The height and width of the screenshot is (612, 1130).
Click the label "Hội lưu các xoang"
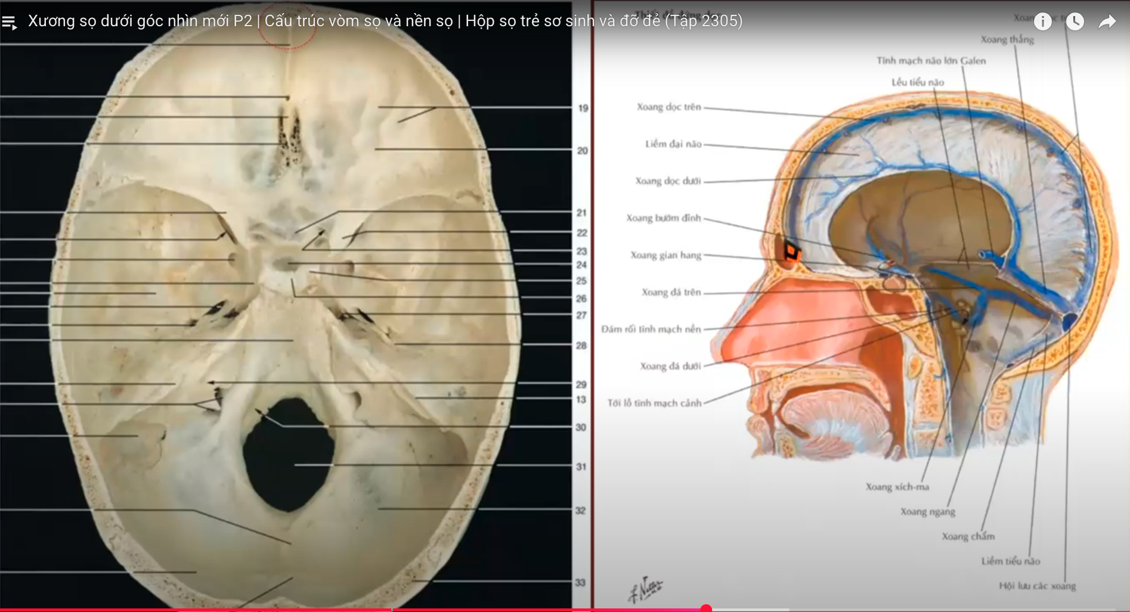pyautogui.click(x=1038, y=586)
